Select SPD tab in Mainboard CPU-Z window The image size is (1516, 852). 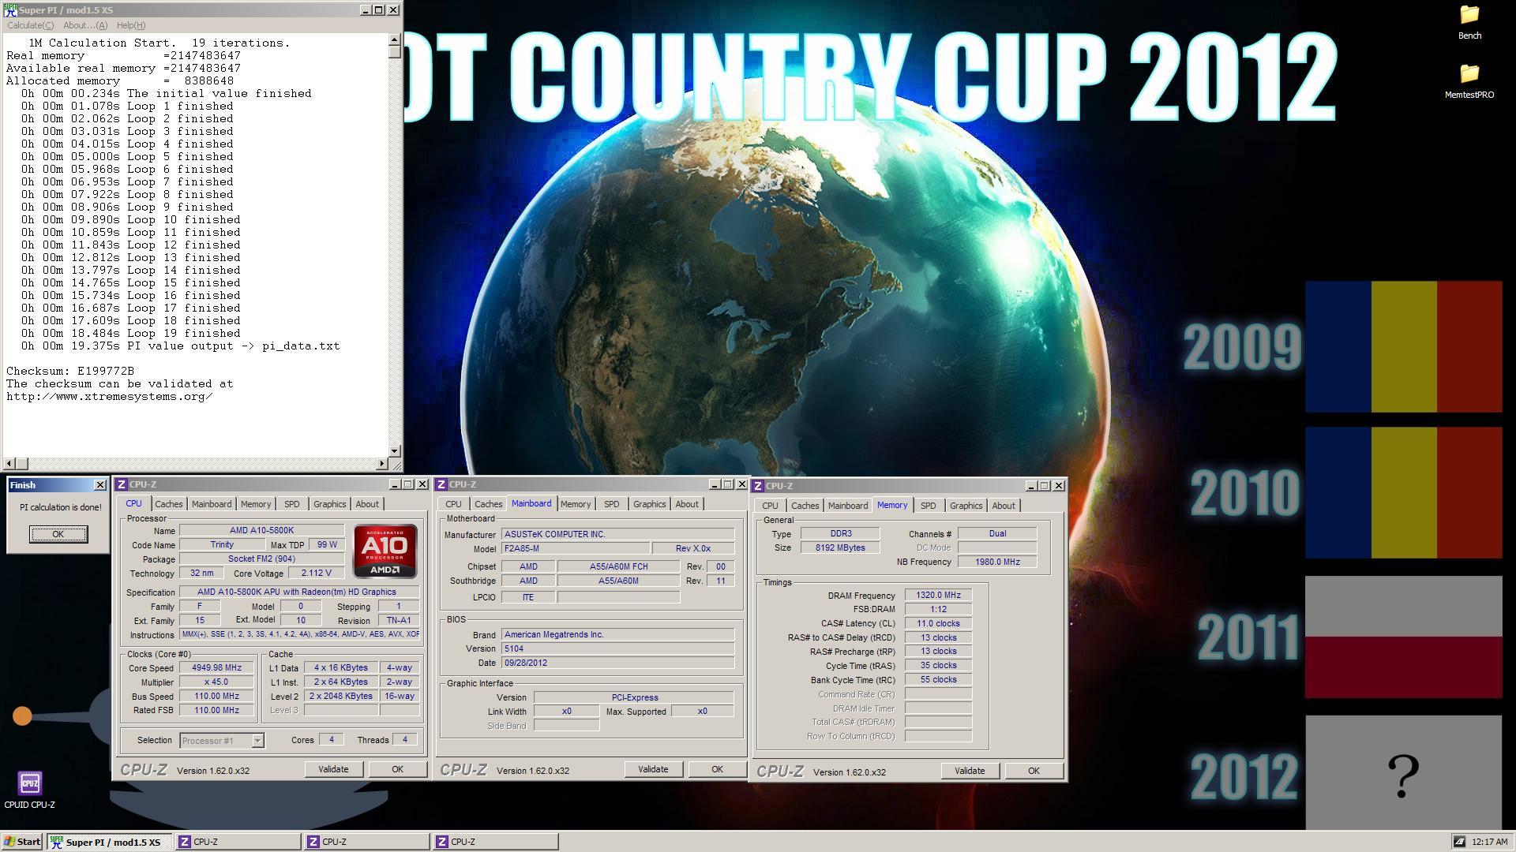click(612, 504)
